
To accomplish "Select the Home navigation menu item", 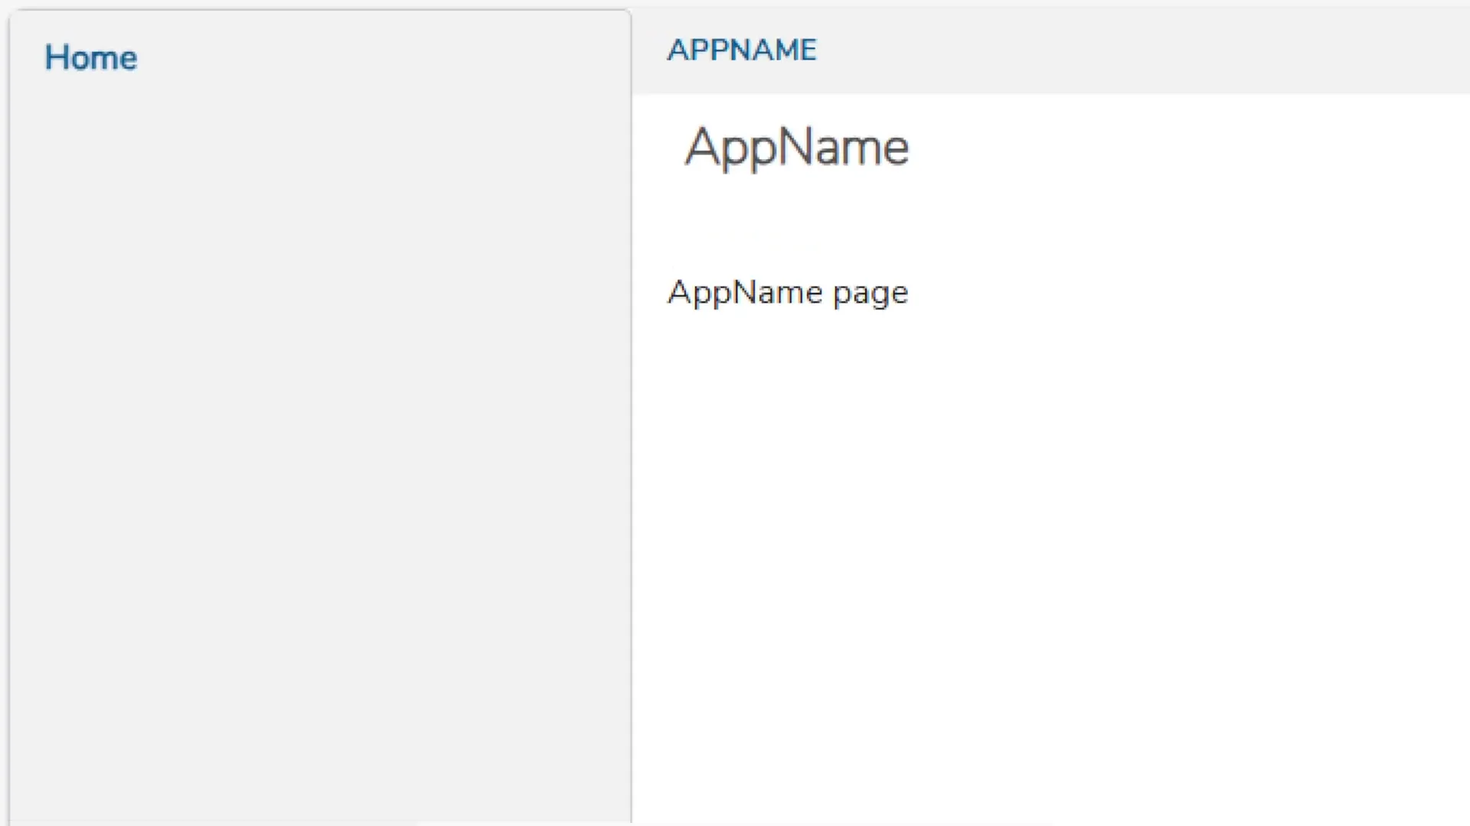I will tap(90, 58).
